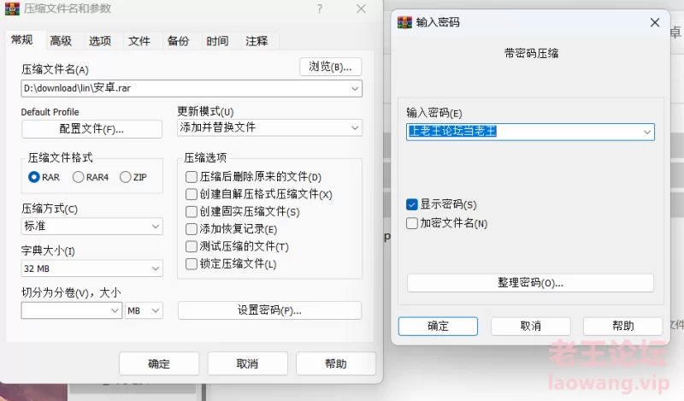Select the RAR4 format radio button
Image resolution: width=684 pixels, height=401 pixels.
[x=79, y=177]
